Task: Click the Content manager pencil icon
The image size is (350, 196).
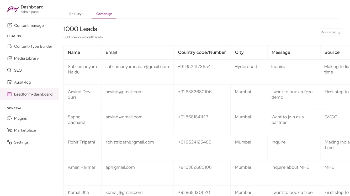Action: (9, 25)
